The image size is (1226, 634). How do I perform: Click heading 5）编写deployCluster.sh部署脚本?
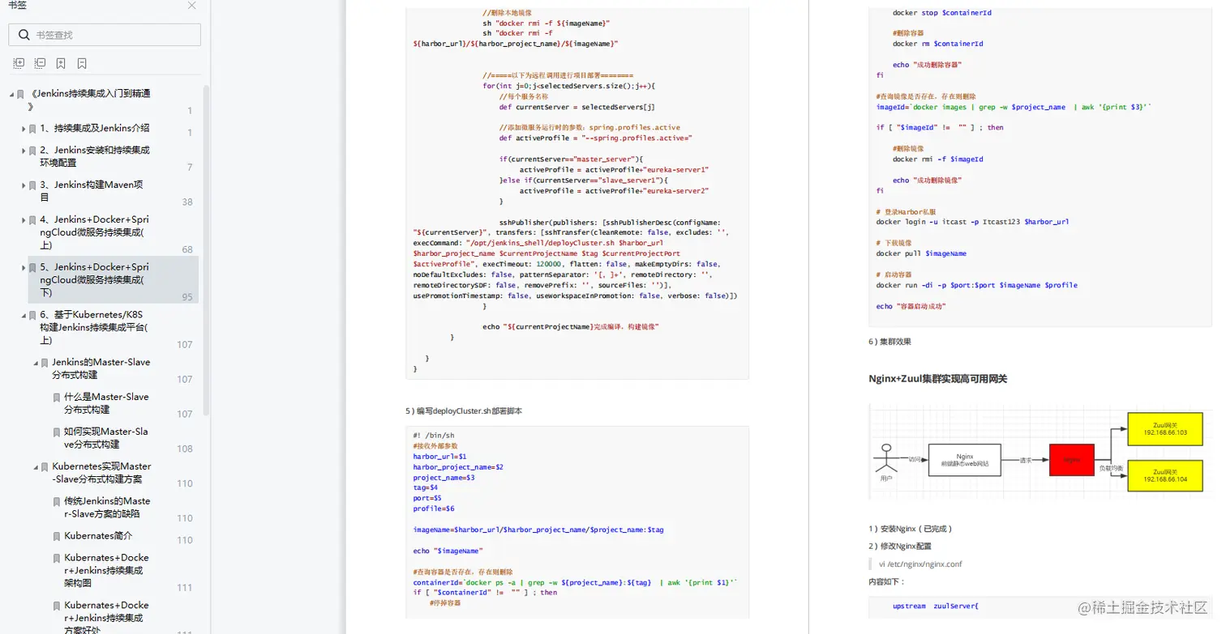464,411
